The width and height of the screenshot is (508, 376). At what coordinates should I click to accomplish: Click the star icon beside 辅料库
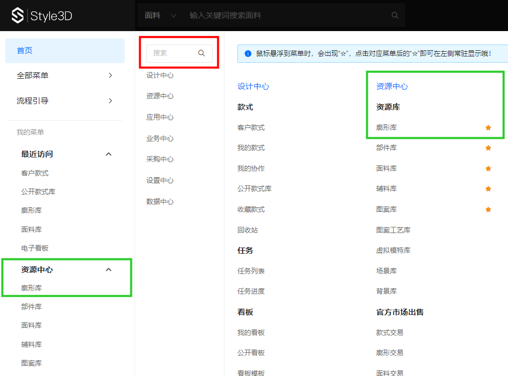click(x=488, y=189)
